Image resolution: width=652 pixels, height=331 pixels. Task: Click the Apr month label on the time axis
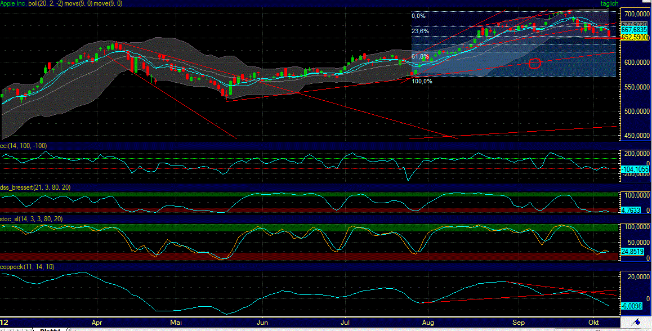tap(97, 323)
